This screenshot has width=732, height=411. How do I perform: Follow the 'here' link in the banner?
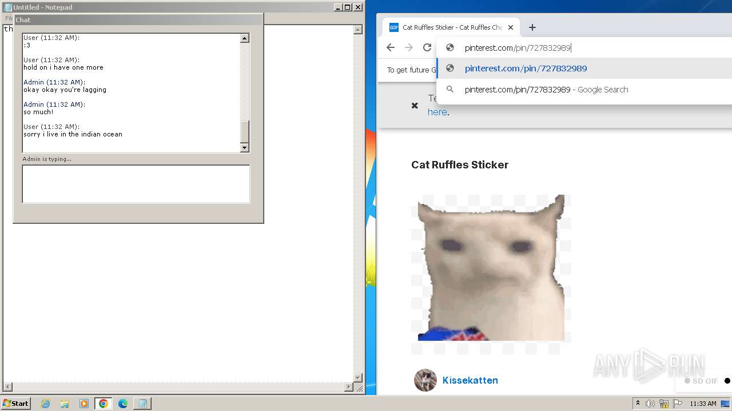coord(437,112)
